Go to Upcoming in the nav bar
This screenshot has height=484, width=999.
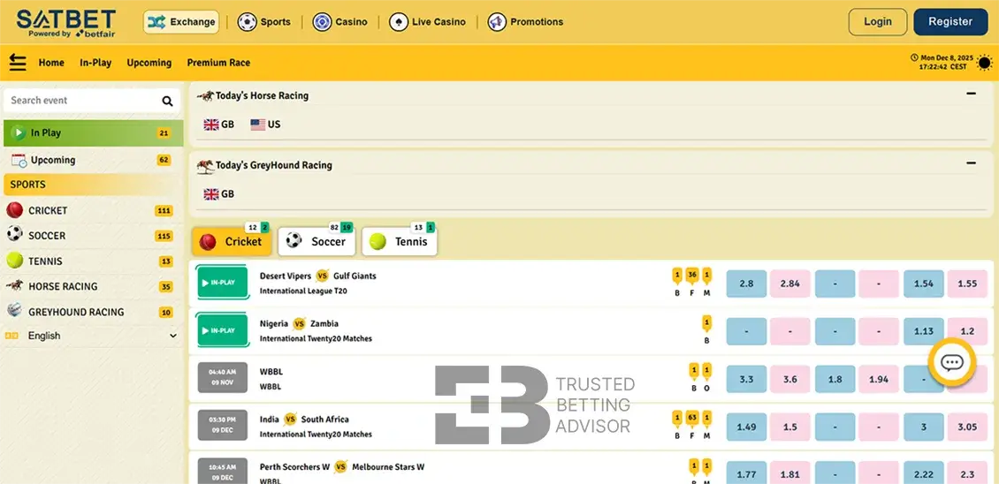point(149,63)
